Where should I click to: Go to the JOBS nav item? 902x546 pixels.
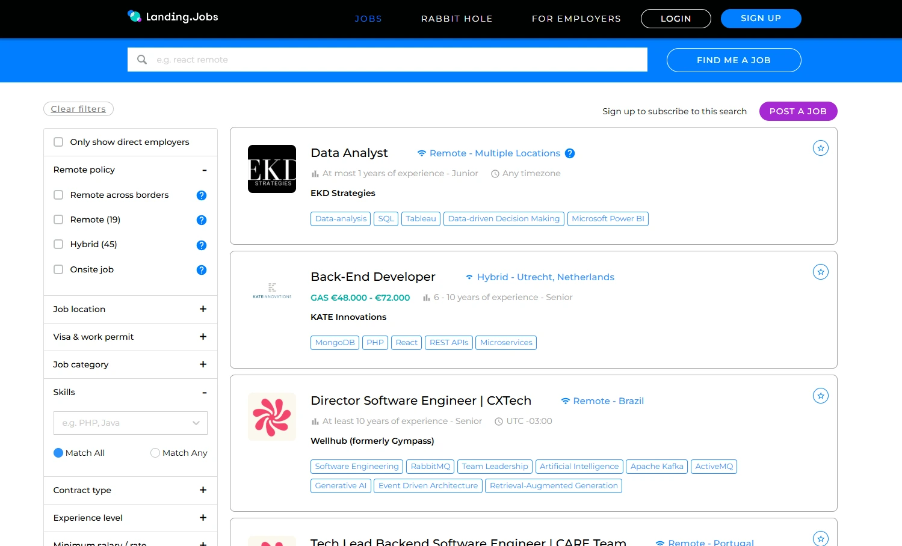(x=368, y=19)
